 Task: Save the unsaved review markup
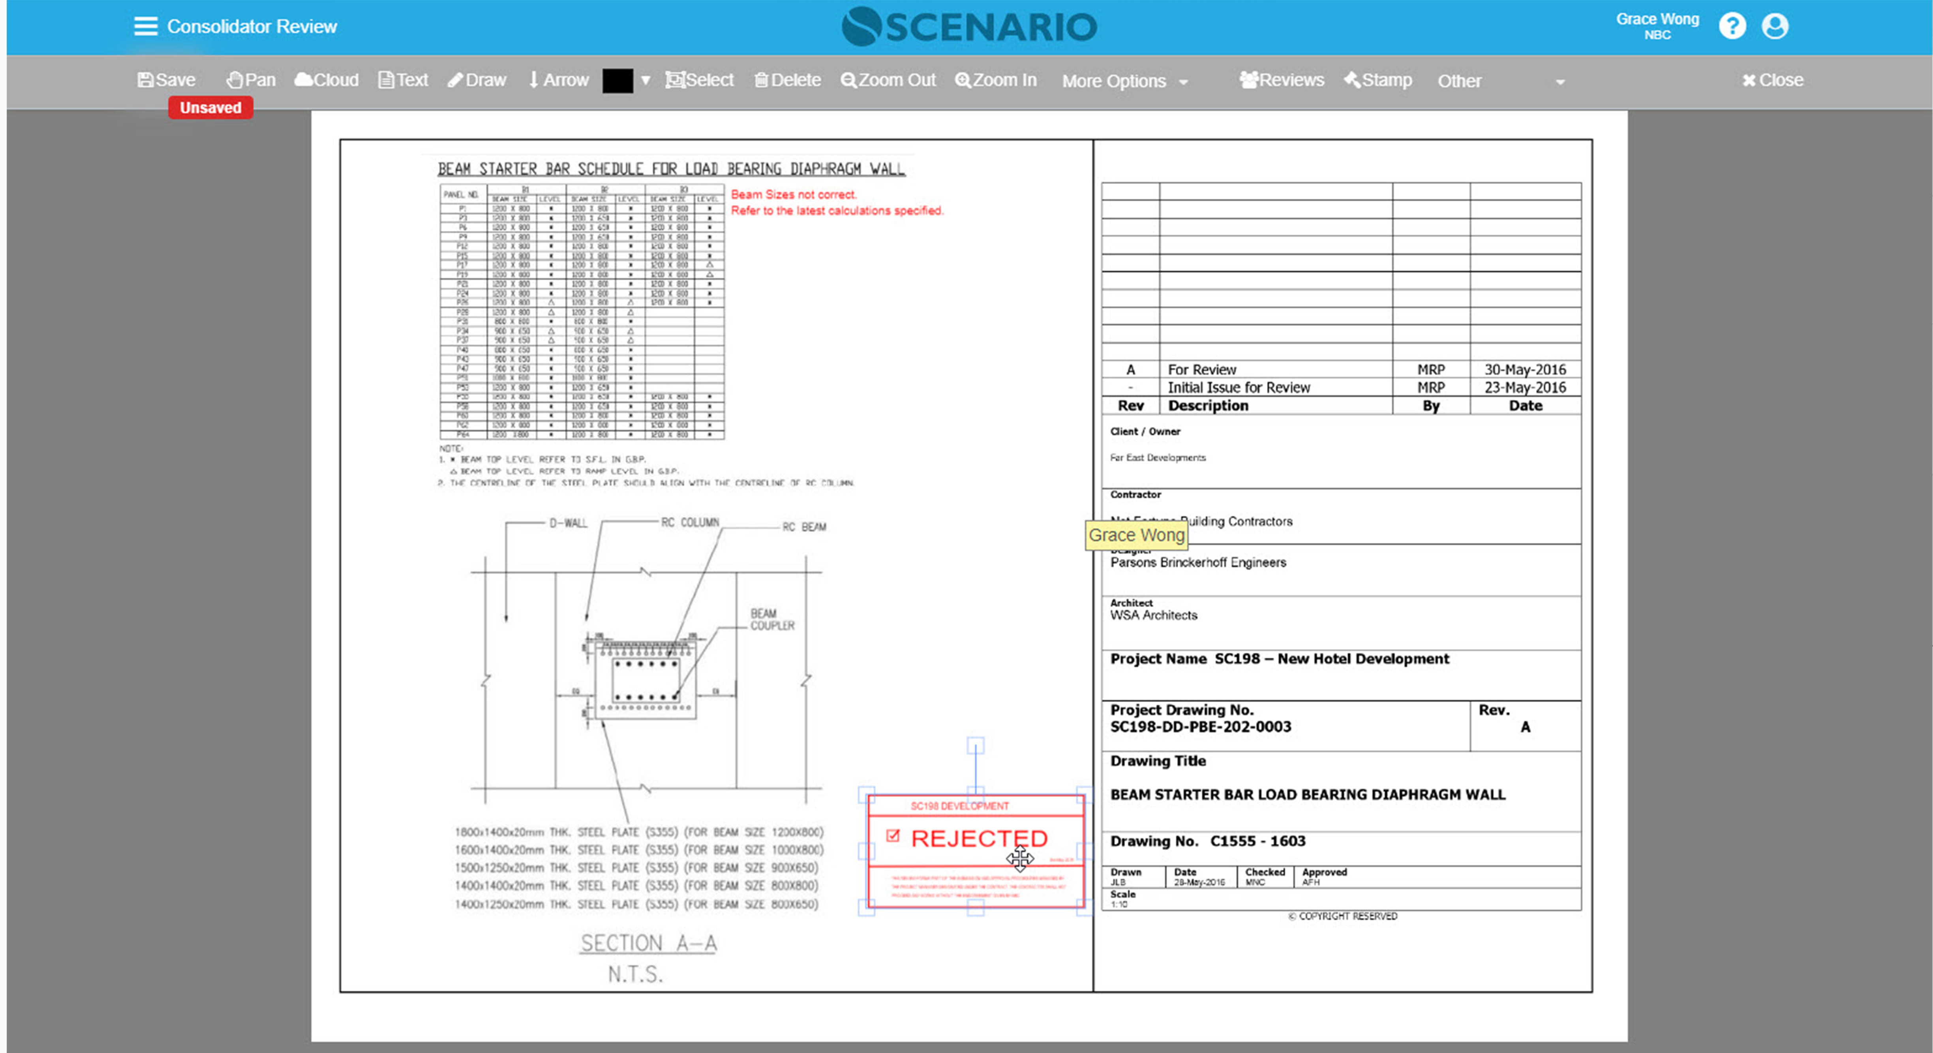click(167, 79)
